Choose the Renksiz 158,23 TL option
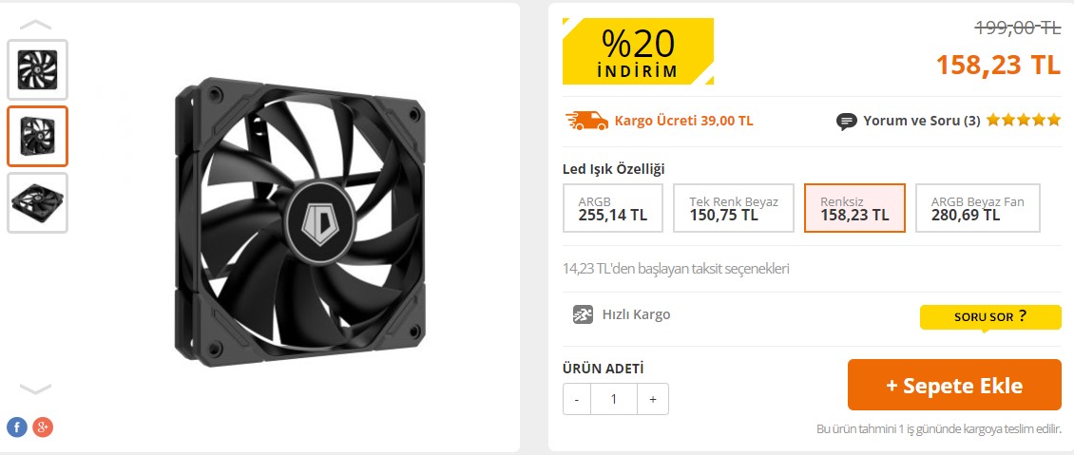The image size is (1074, 455). [x=853, y=208]
